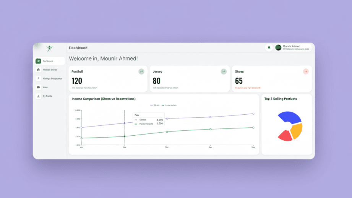Click the red change note under Shoes
This screenshot has width=352, height=198.
248,88
